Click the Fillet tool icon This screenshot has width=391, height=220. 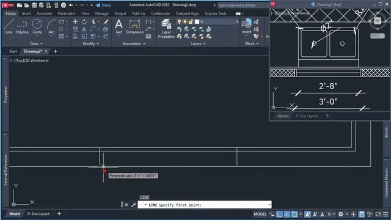click(93, 29)
